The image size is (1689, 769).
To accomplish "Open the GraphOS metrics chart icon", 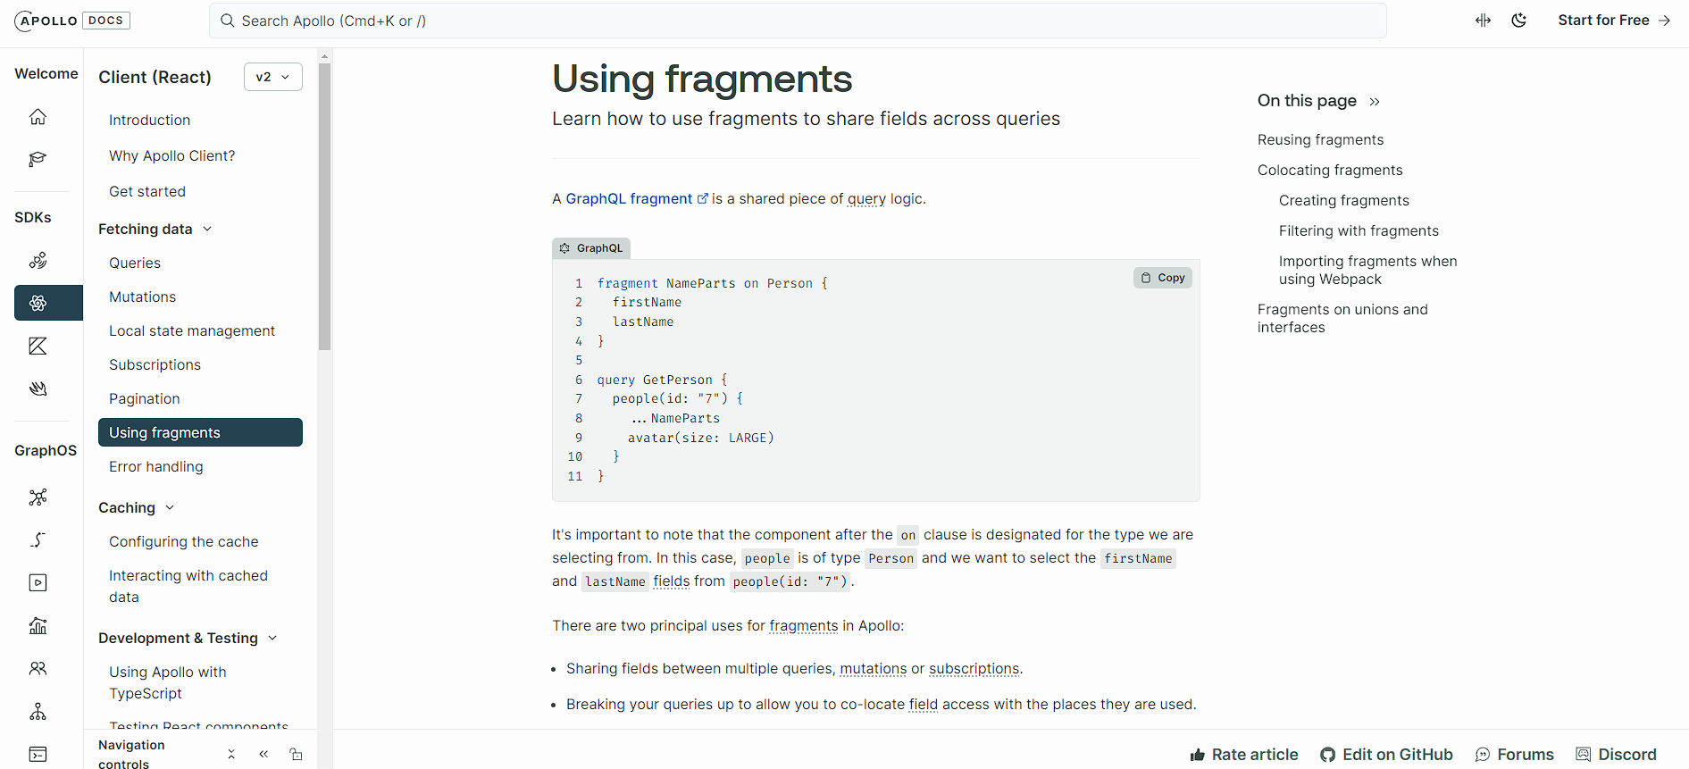I will point(38,626).
